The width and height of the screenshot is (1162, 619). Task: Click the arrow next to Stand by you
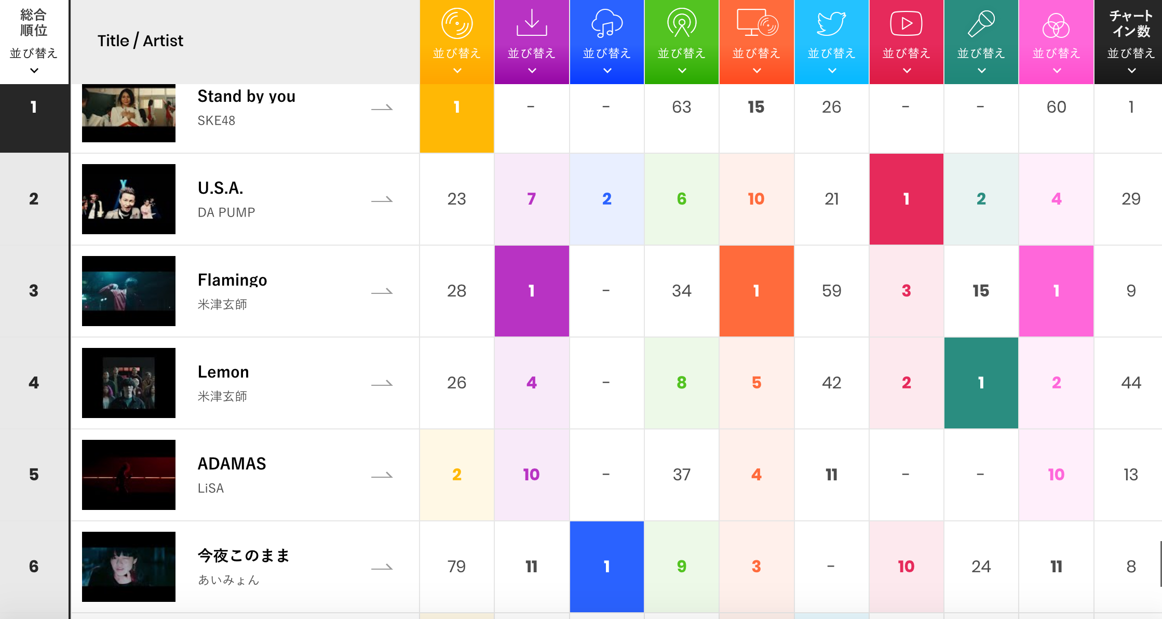point(382,108)
